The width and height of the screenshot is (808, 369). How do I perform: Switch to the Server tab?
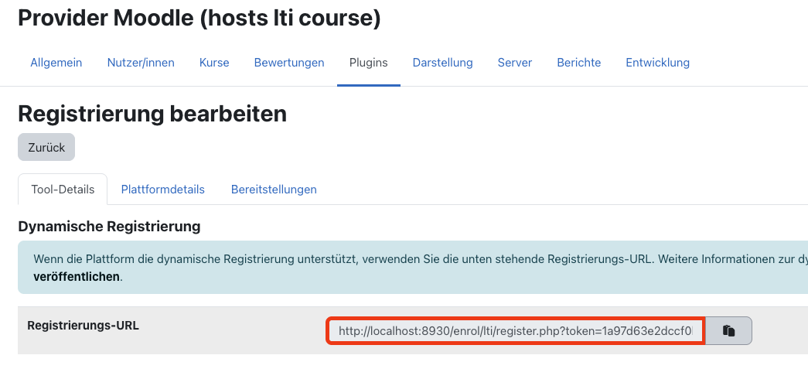(515, 63)
